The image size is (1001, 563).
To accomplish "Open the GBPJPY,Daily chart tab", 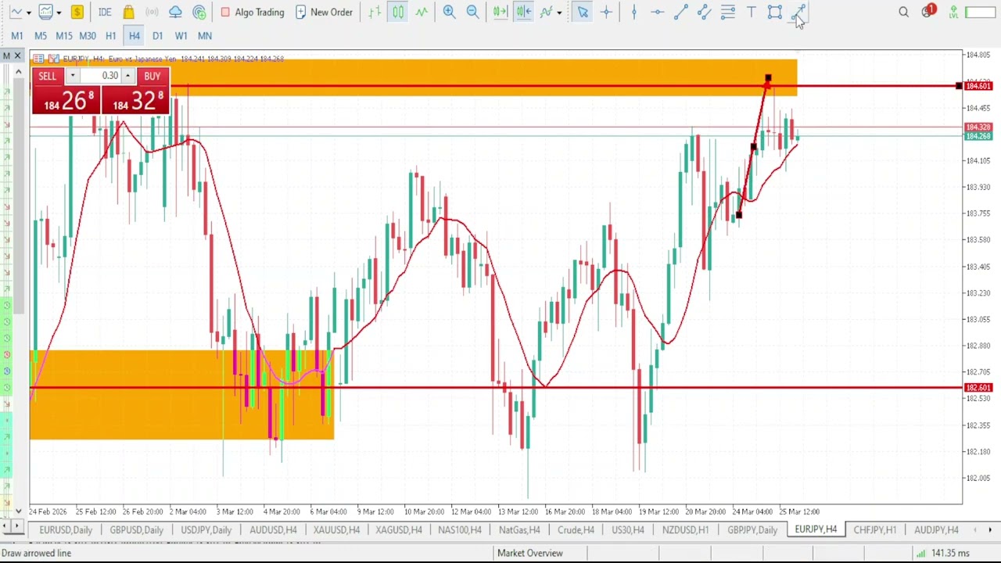I will pos(752,530).
